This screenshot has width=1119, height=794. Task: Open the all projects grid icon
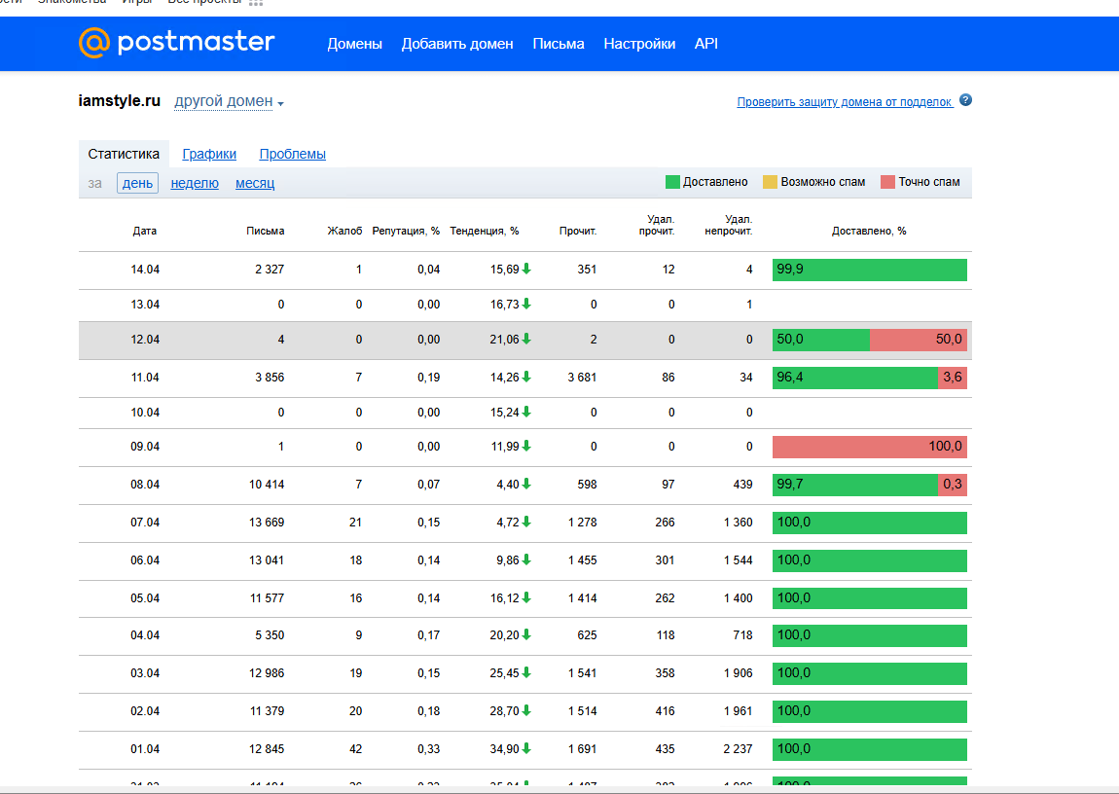point(256,3)
